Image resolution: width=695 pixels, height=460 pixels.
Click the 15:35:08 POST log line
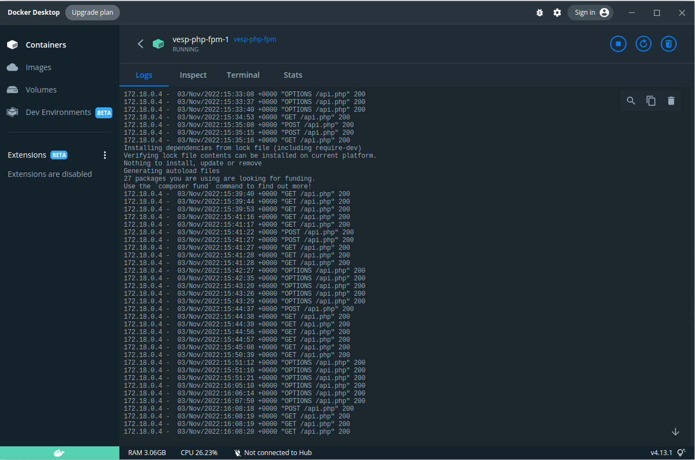239,125
